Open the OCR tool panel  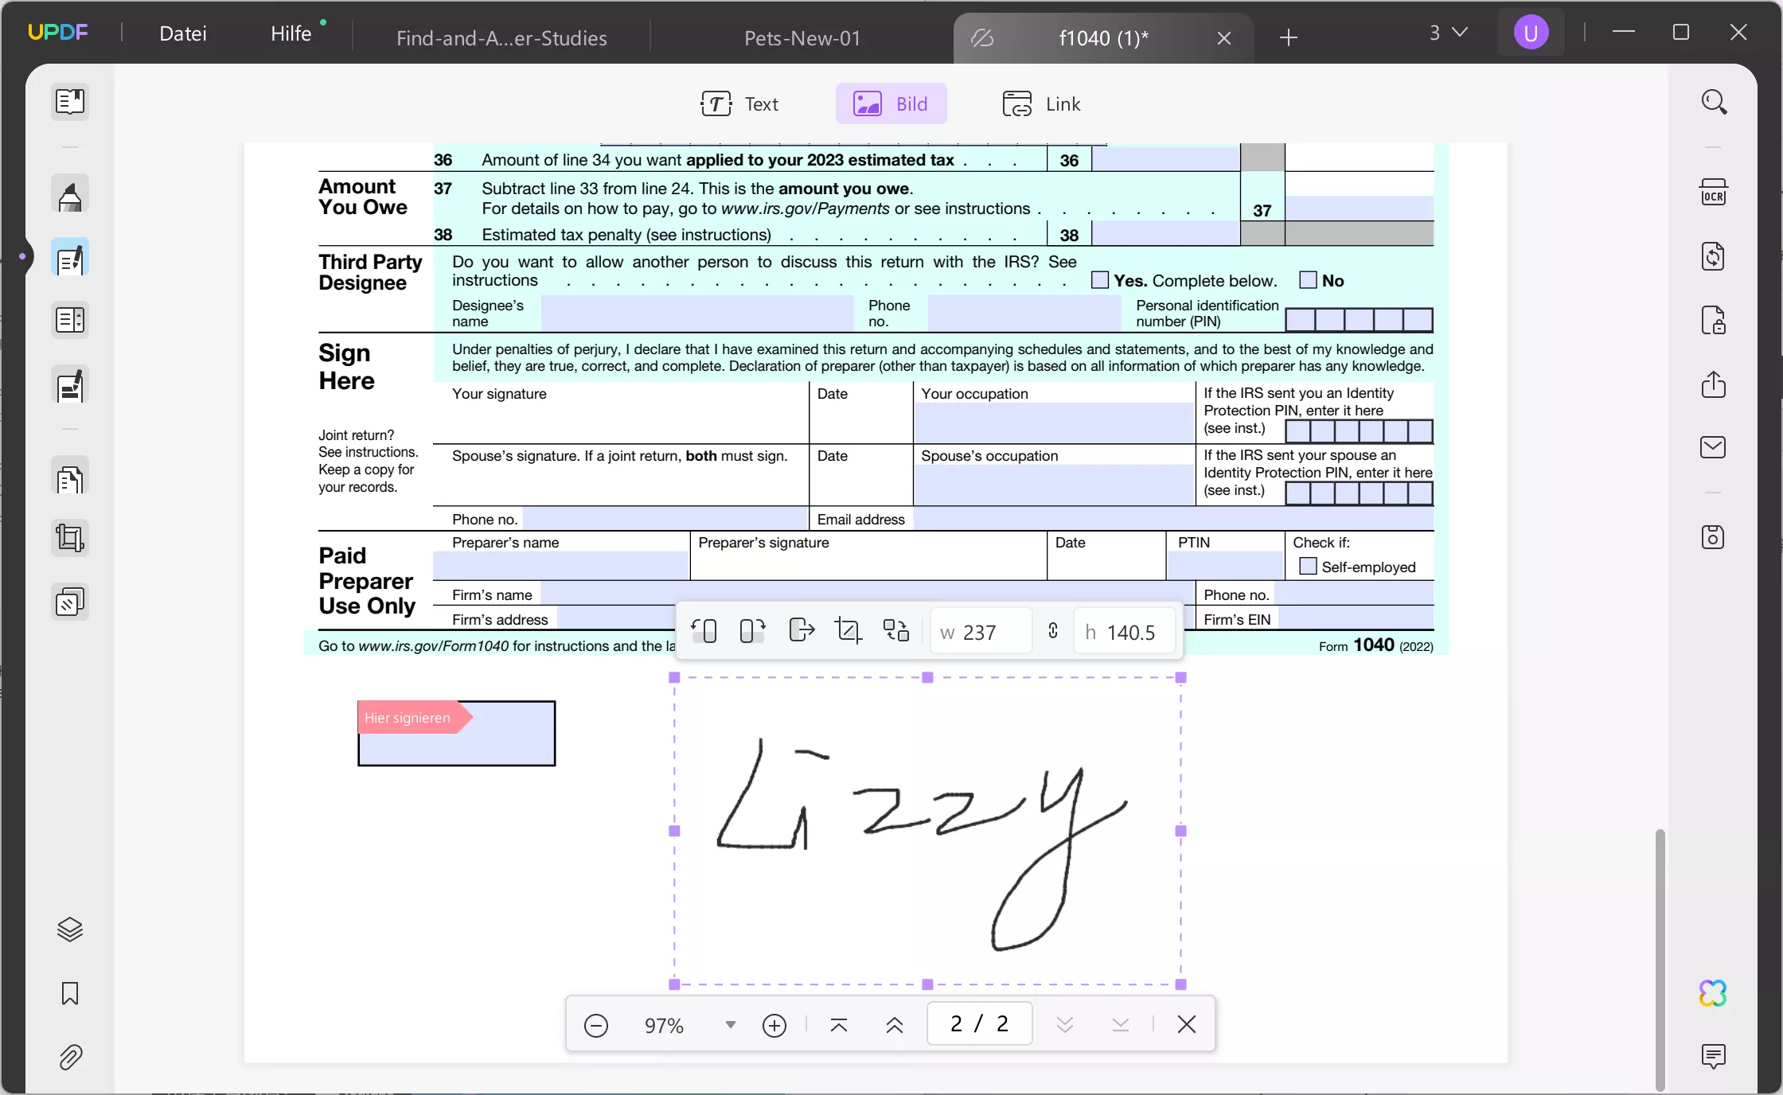tap(1713, 193)
